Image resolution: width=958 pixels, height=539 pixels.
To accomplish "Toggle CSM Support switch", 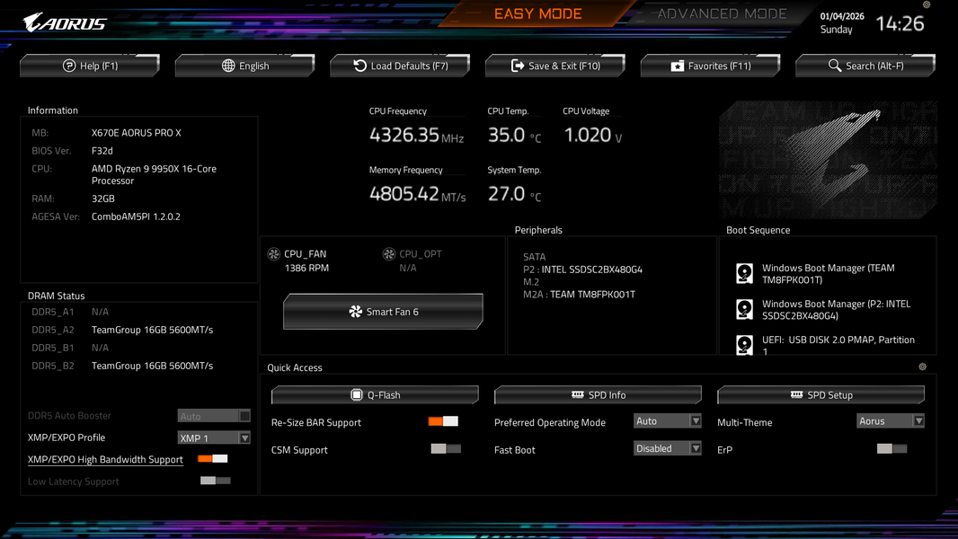I will (x=446, y=448).
